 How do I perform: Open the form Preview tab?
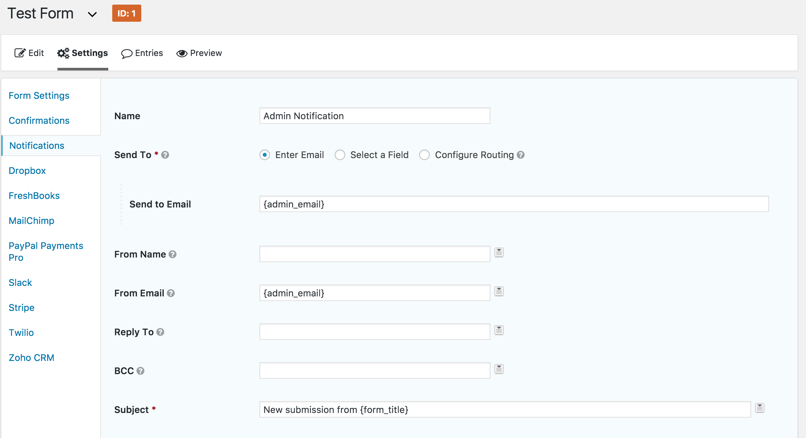coord(199,53)
